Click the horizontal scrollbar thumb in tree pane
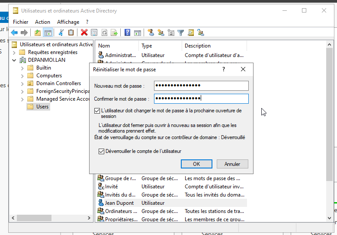 point(34,218)
